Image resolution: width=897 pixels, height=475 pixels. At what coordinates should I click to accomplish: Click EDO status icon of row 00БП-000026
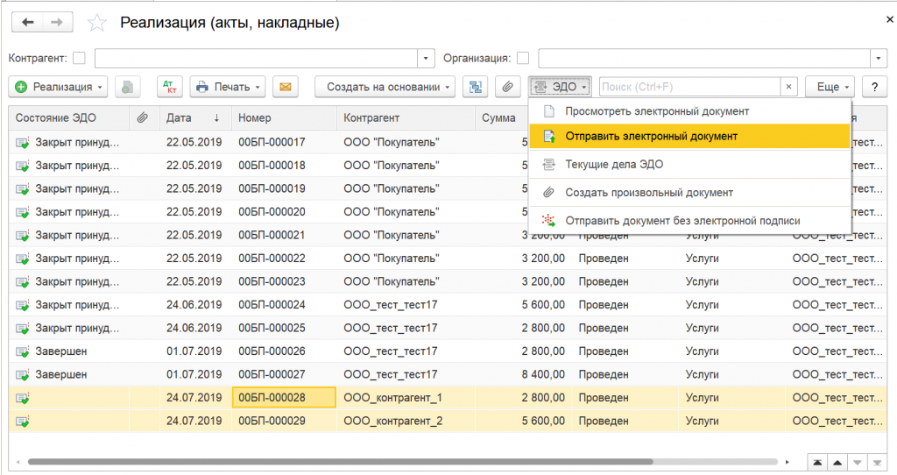click(22, 351)
